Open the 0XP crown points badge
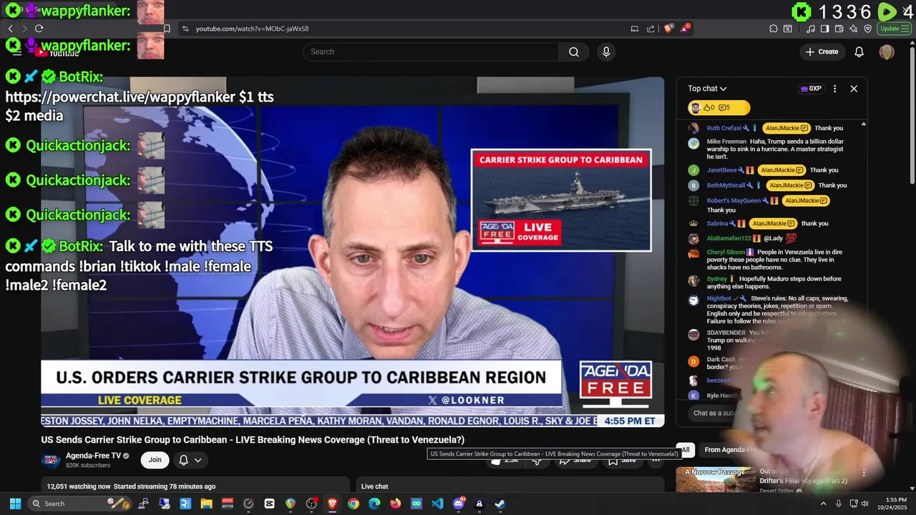Viewport: 916px width, 515px height. (x=811, y=89)
